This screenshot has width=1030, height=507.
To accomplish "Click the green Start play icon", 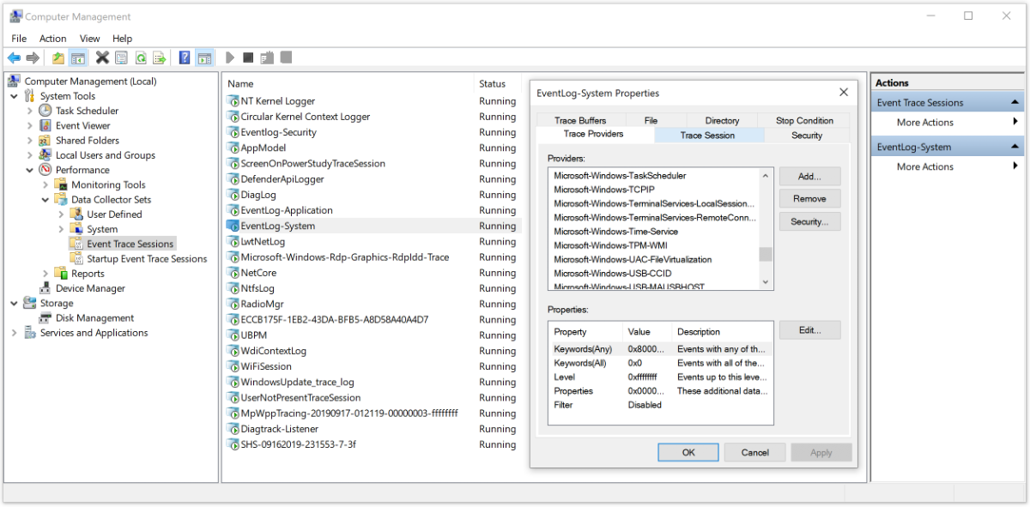I will tap(229, 57).
